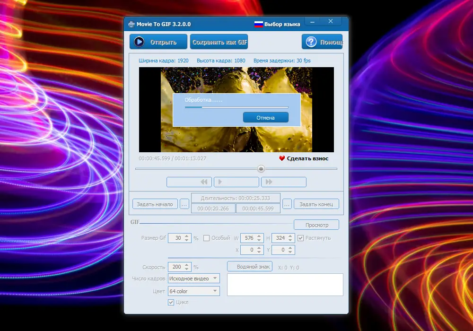
Task: Decrease Y offset with down arrow
Action: (x=290, y=252)
